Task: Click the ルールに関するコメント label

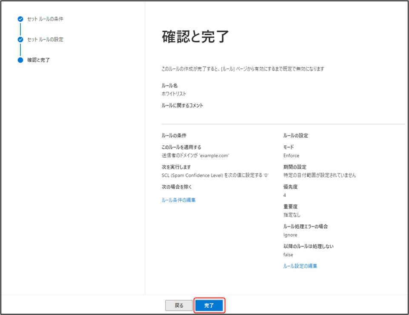Action: pyautogui.click(x=182, y=105)
